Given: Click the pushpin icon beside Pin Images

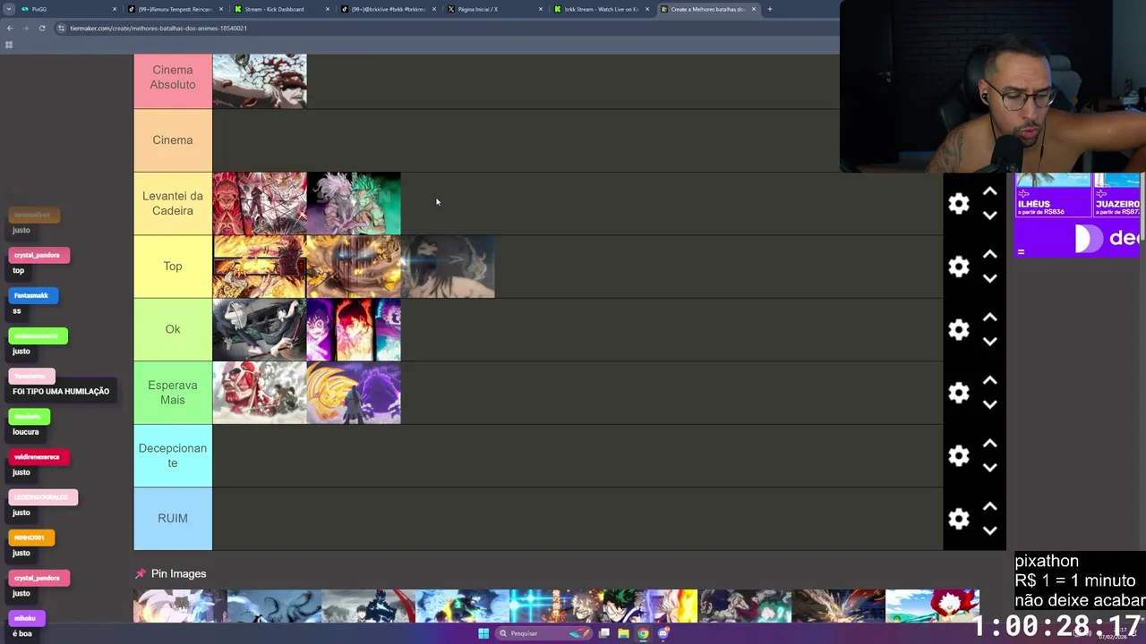Looking at the screenshot, I should [141, 573].
